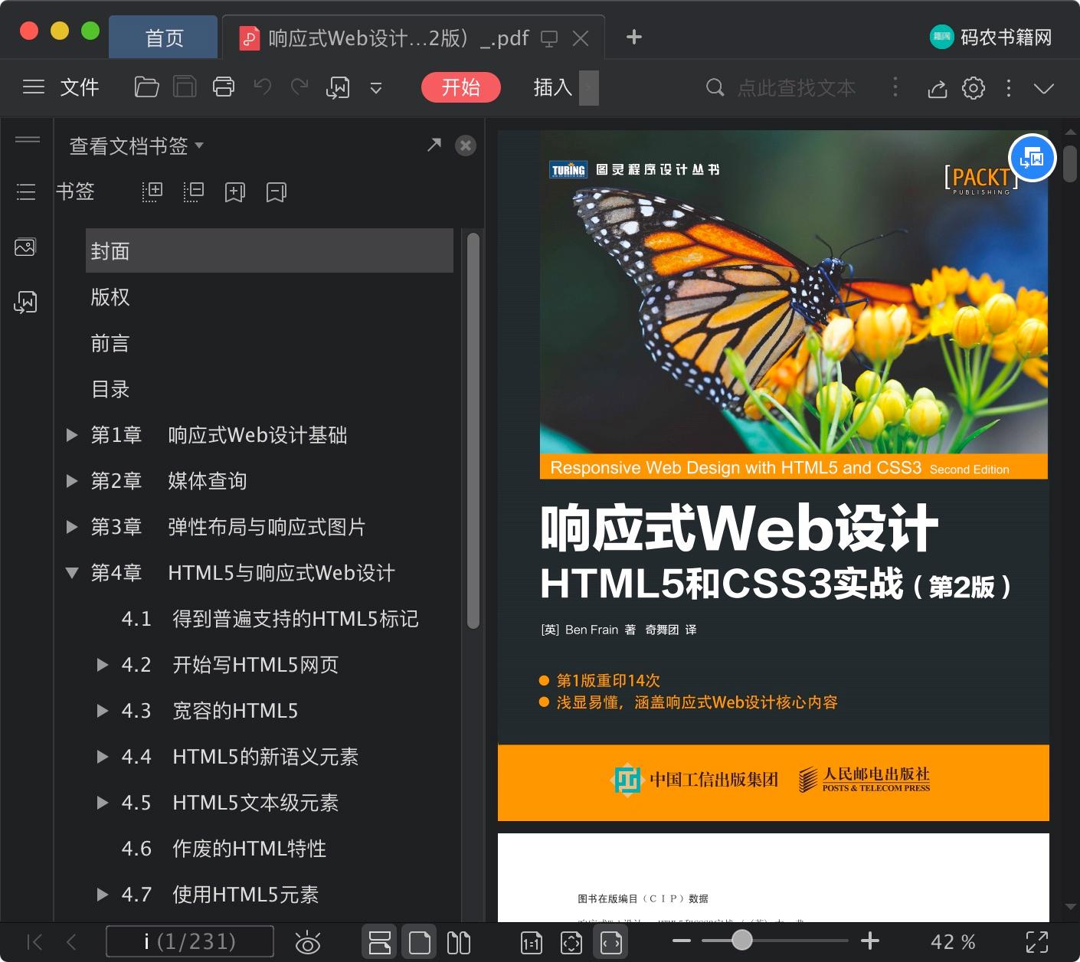The width and height of the screenshot is (1080, 962).
Task: Select the 封面 bookmark
Action: [270, 250]
